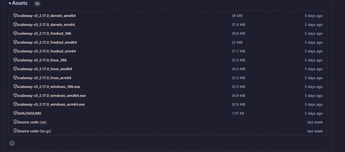Download scaleway-cli_2.17.0_freebsd_arm64
Screen dimensions: 345x152
46,51
